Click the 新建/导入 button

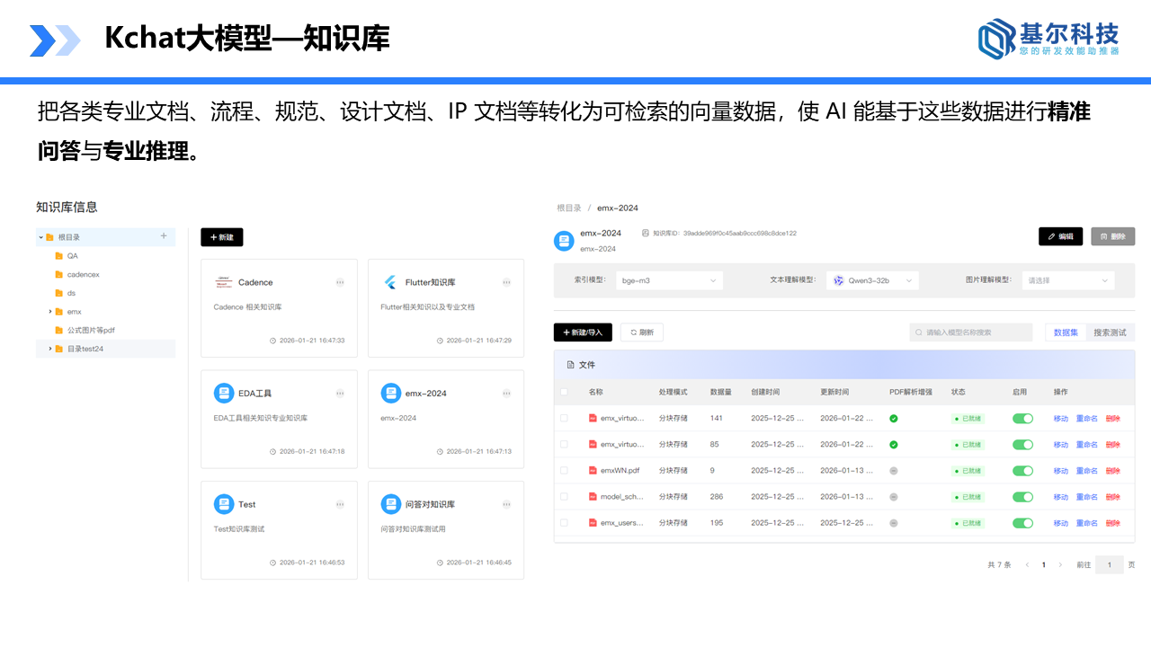[583, 332]
